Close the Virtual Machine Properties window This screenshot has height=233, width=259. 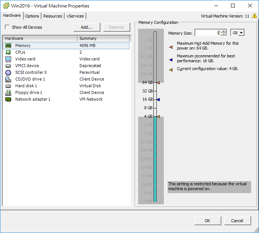[250, 6]
